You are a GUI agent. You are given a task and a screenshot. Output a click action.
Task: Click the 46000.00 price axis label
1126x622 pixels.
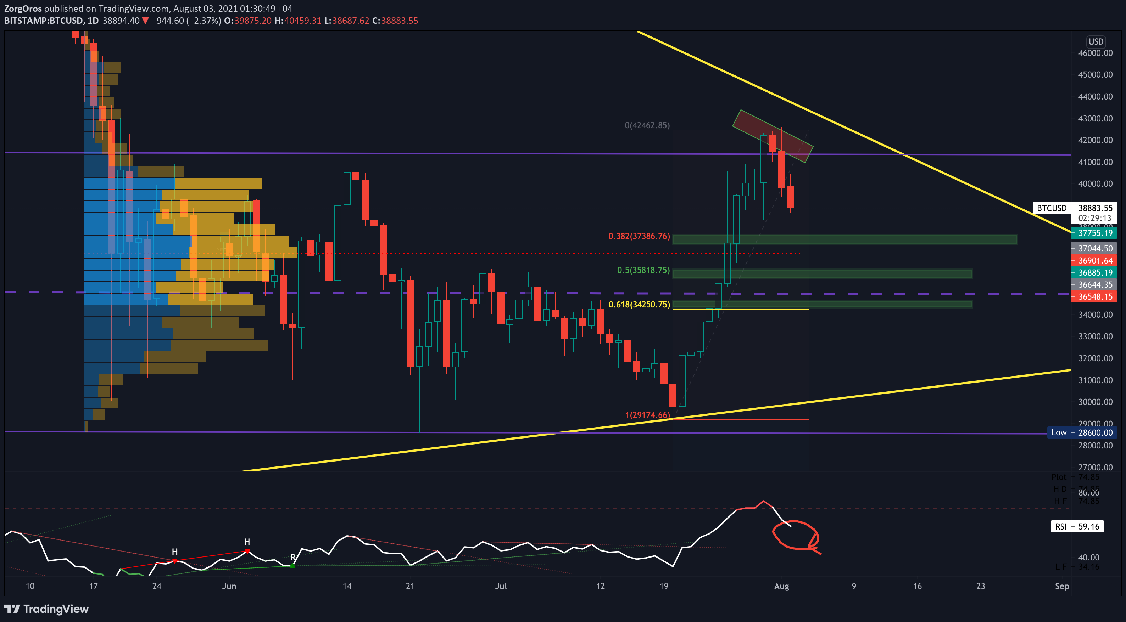[x=1096, y=53]
